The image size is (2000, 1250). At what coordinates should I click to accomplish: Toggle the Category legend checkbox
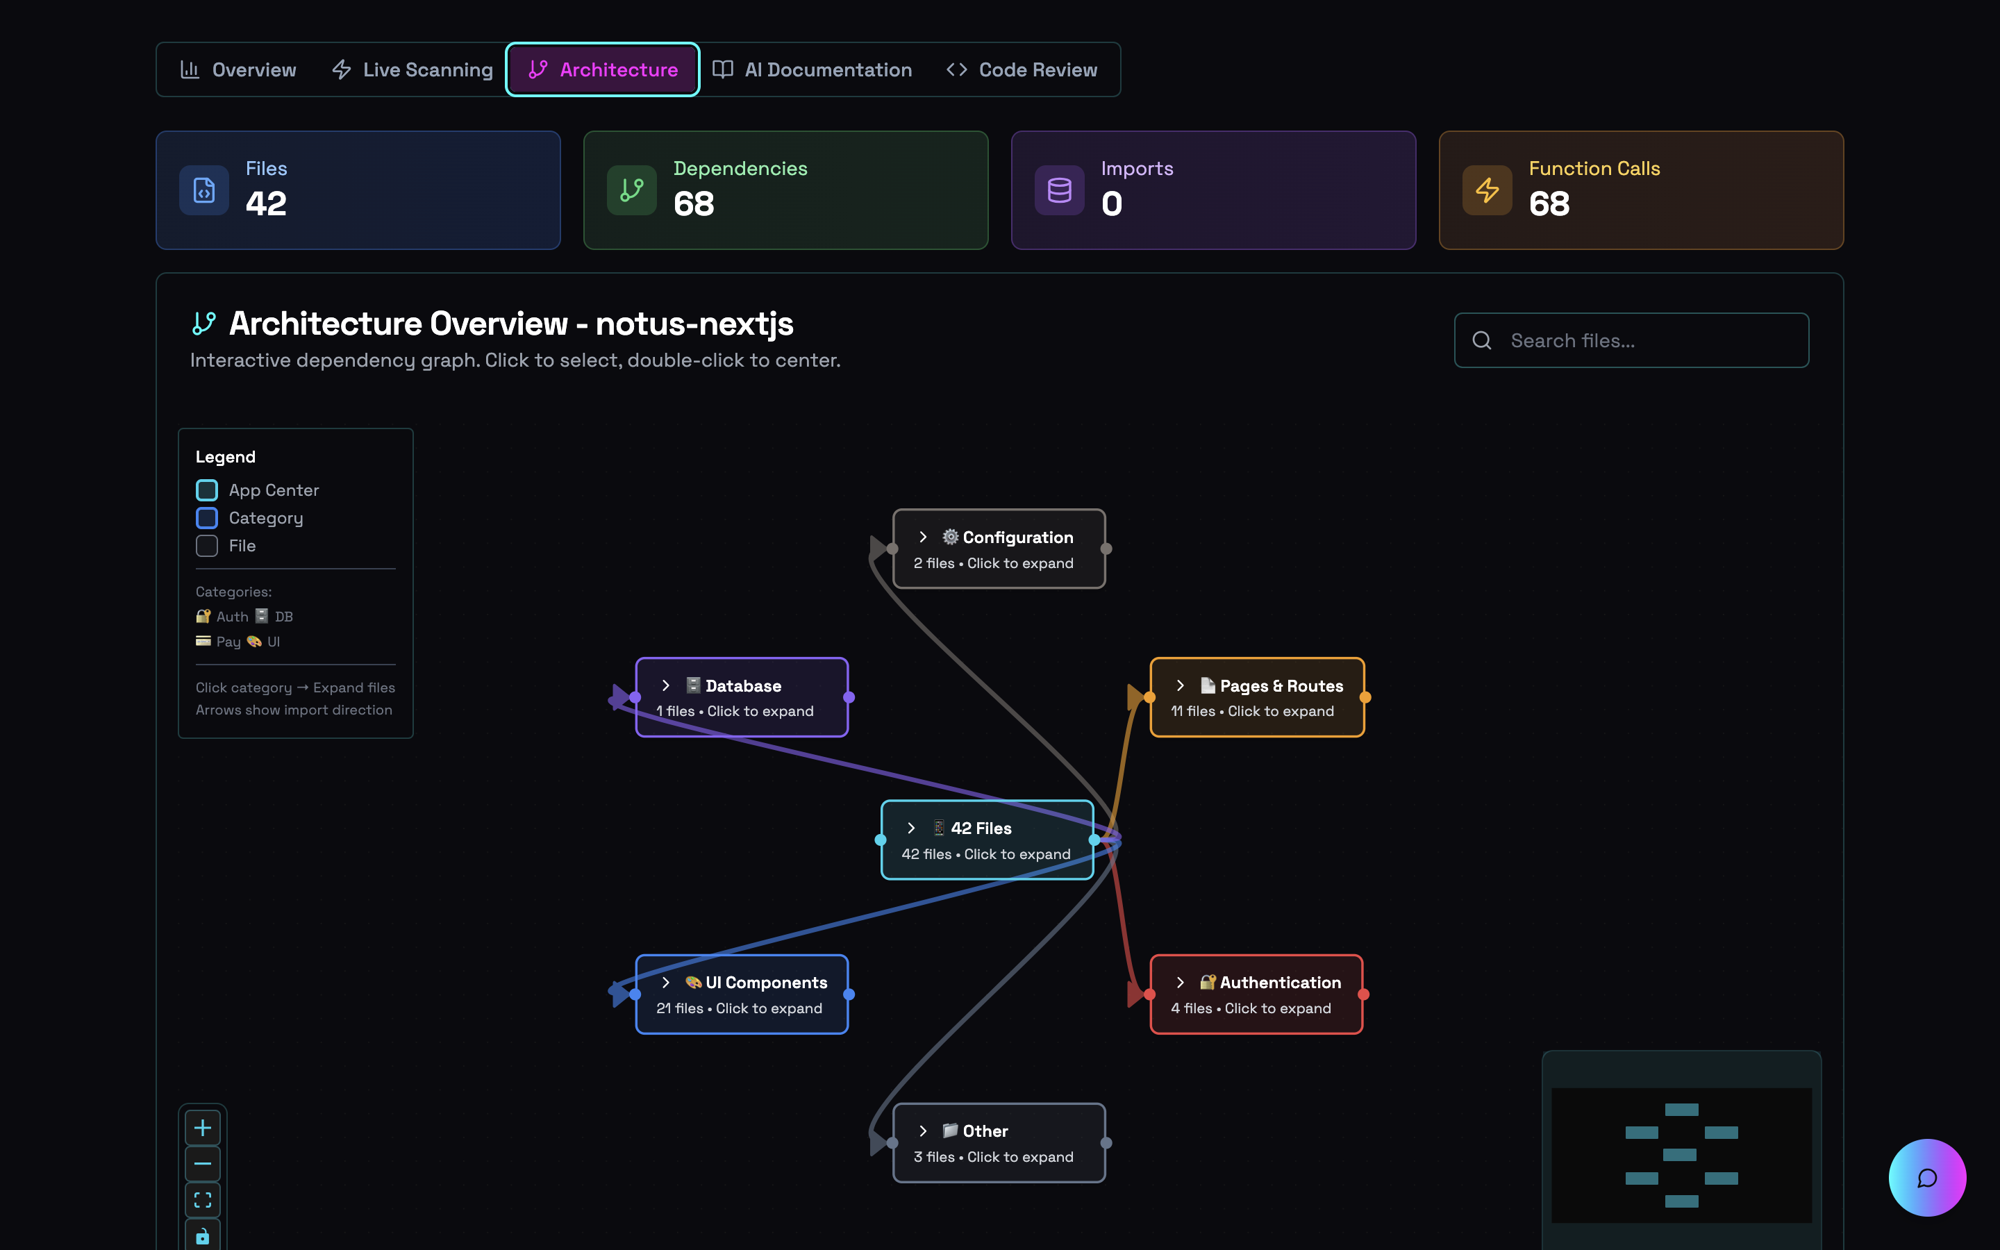coord(207,517)
